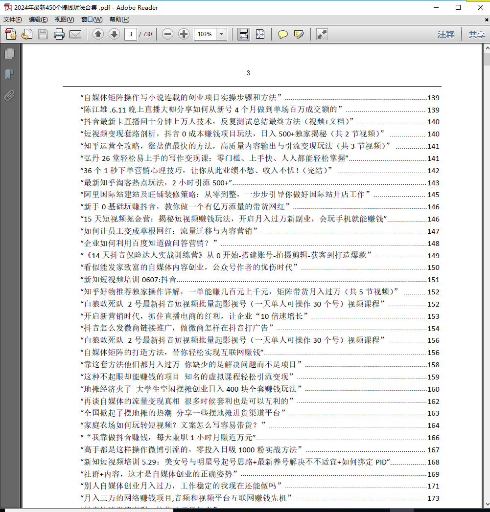The width and height of the screenshot is (490, 512).
Task: Toggle fit-to-width scrolling view
Action: point(243,34)
